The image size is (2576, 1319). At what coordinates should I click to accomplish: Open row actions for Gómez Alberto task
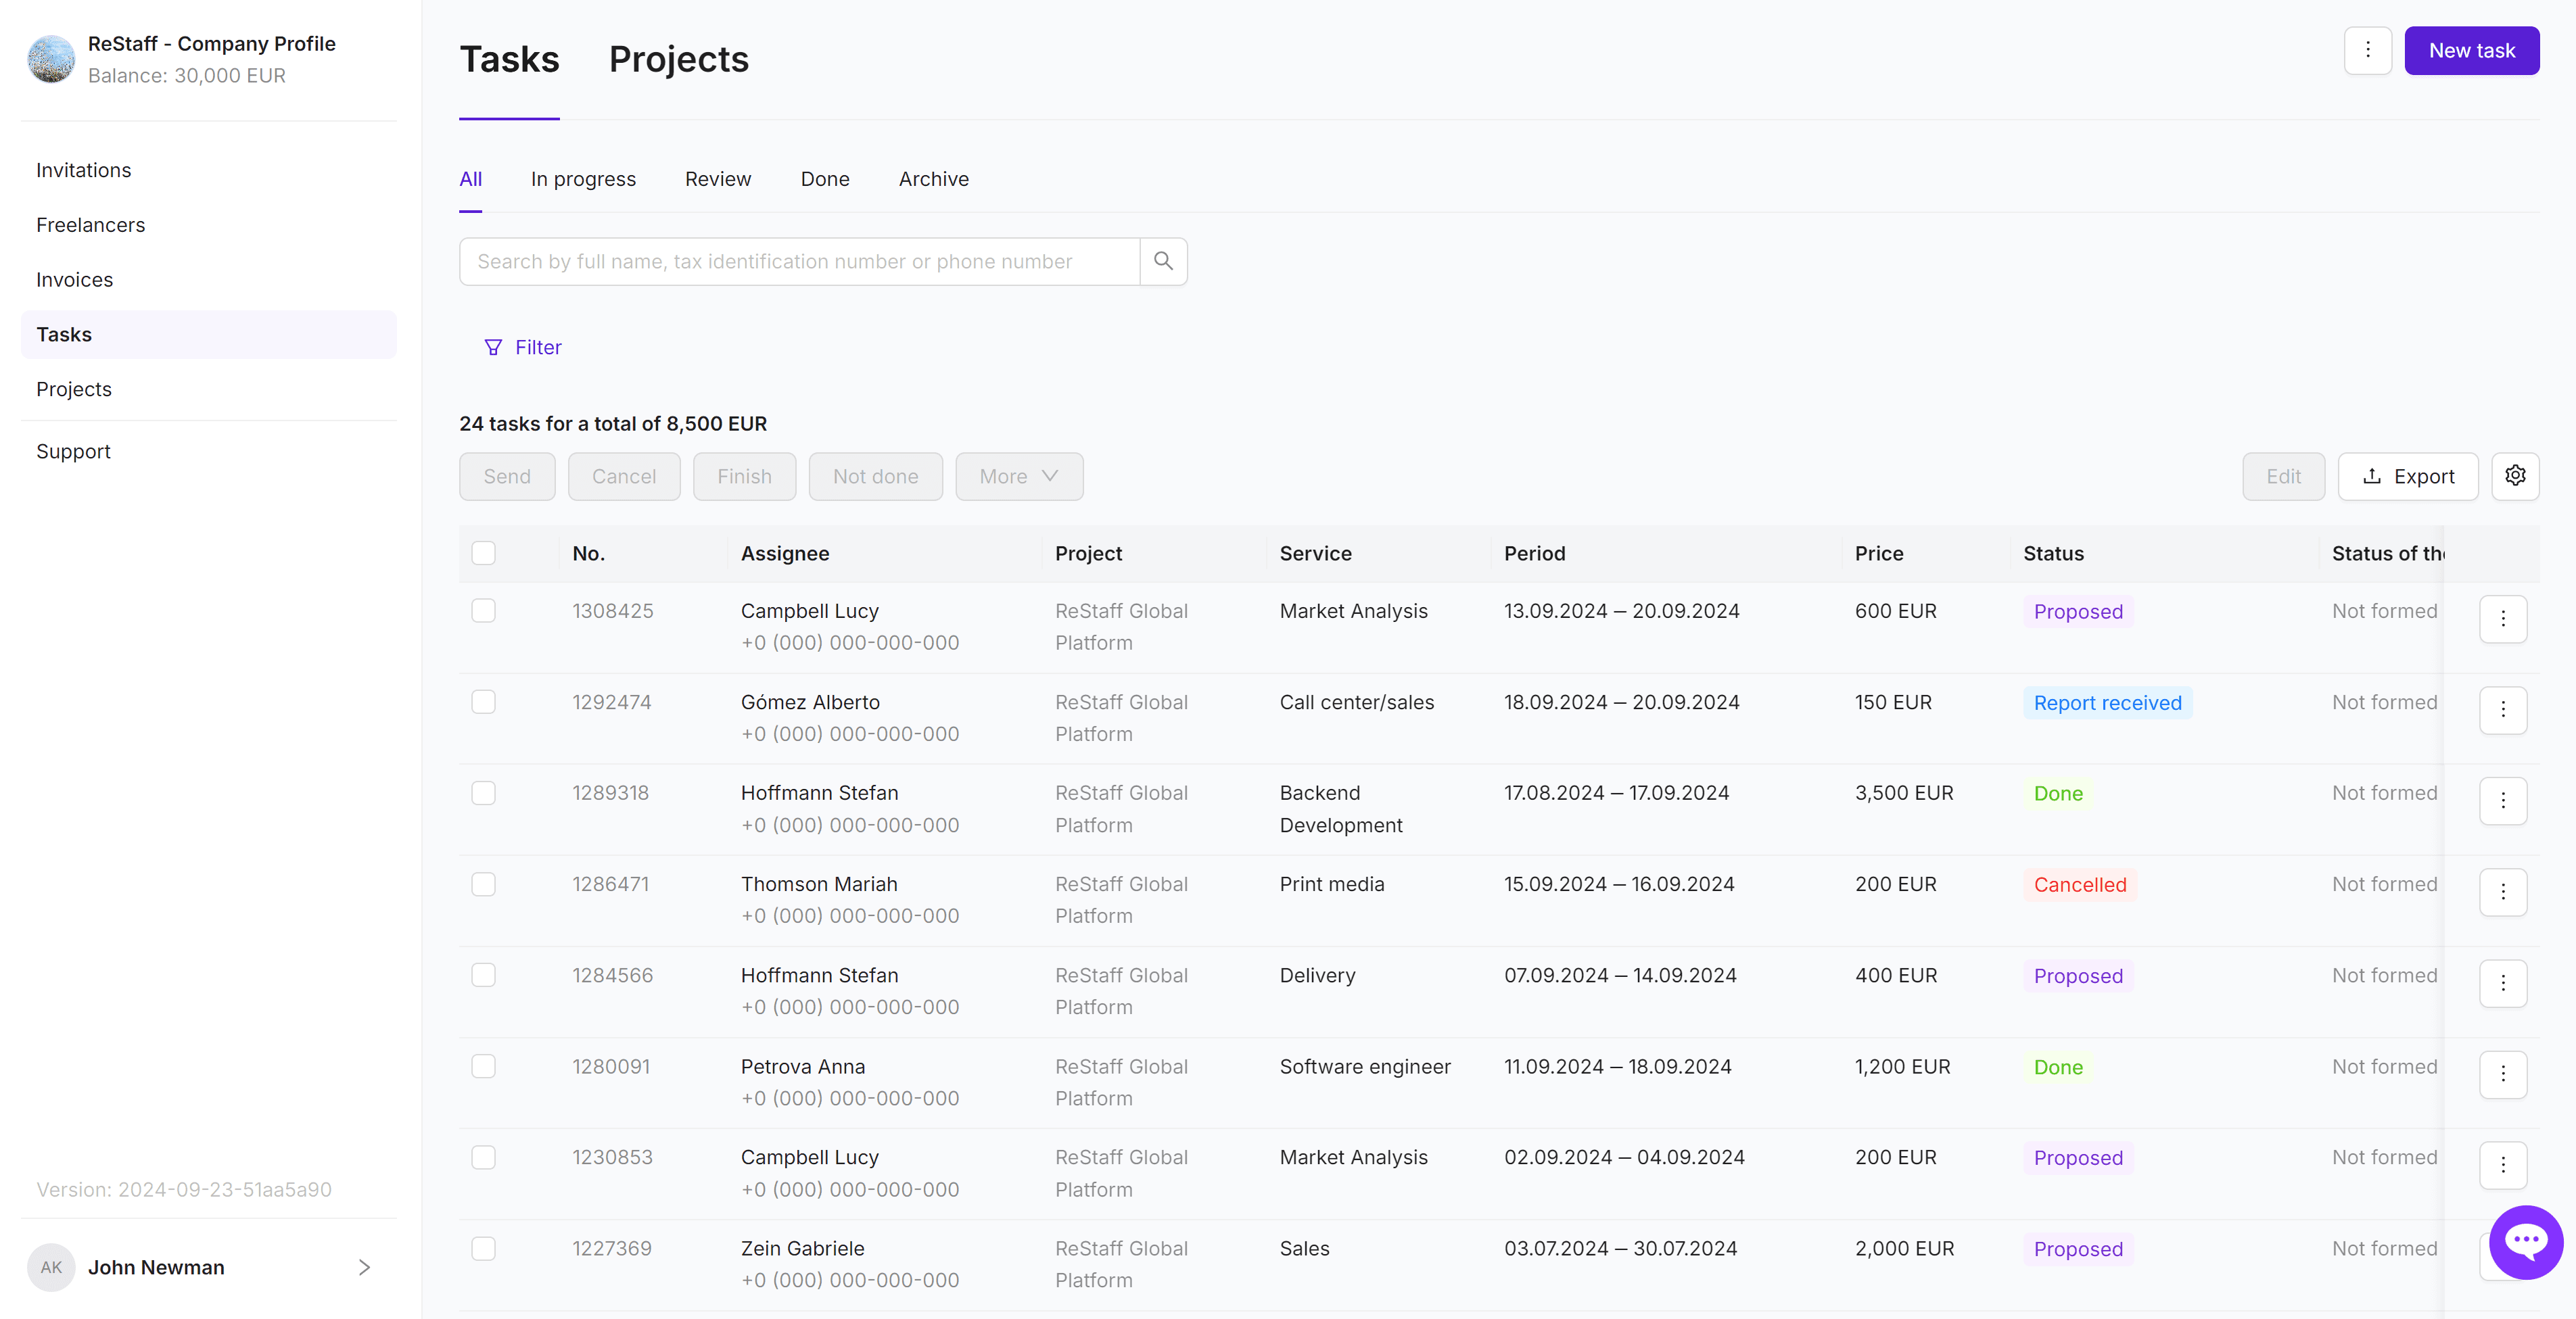(2502, 710)
